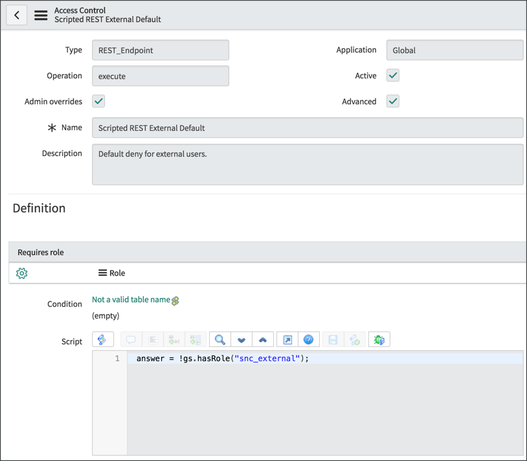Image resolution: width=527 pixels, height=461 pixels.
Task: Click the Not a valid table name link
Action: click(130, 299)
